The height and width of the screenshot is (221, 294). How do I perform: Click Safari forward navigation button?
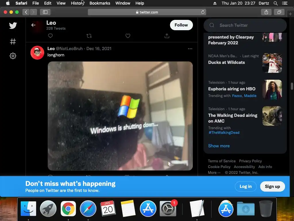pos(33,12)
